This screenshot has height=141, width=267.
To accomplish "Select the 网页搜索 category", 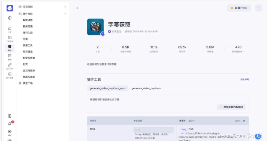I will [27, 52].
